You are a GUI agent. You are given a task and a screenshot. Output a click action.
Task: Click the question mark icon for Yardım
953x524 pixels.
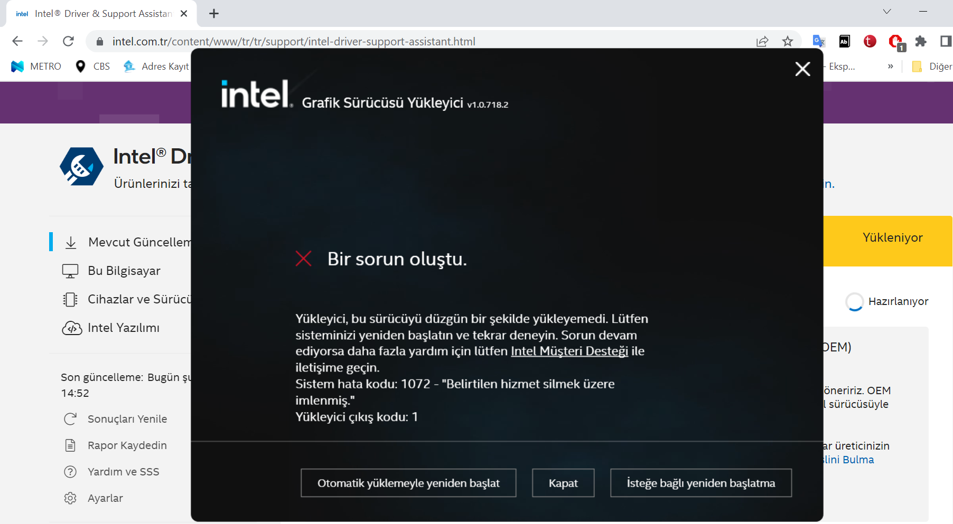coord(70,472)
